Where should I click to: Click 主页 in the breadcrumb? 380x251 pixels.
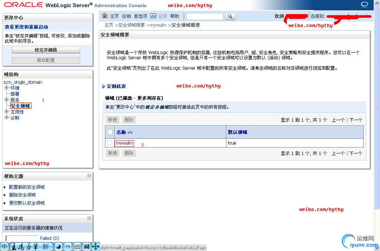point(109,25)
